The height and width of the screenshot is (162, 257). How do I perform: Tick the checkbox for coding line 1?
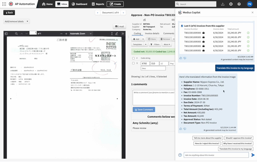(x=133, y=63)
